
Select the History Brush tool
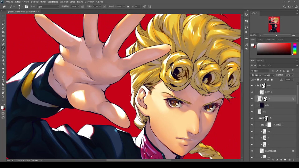tap(3, 56)
